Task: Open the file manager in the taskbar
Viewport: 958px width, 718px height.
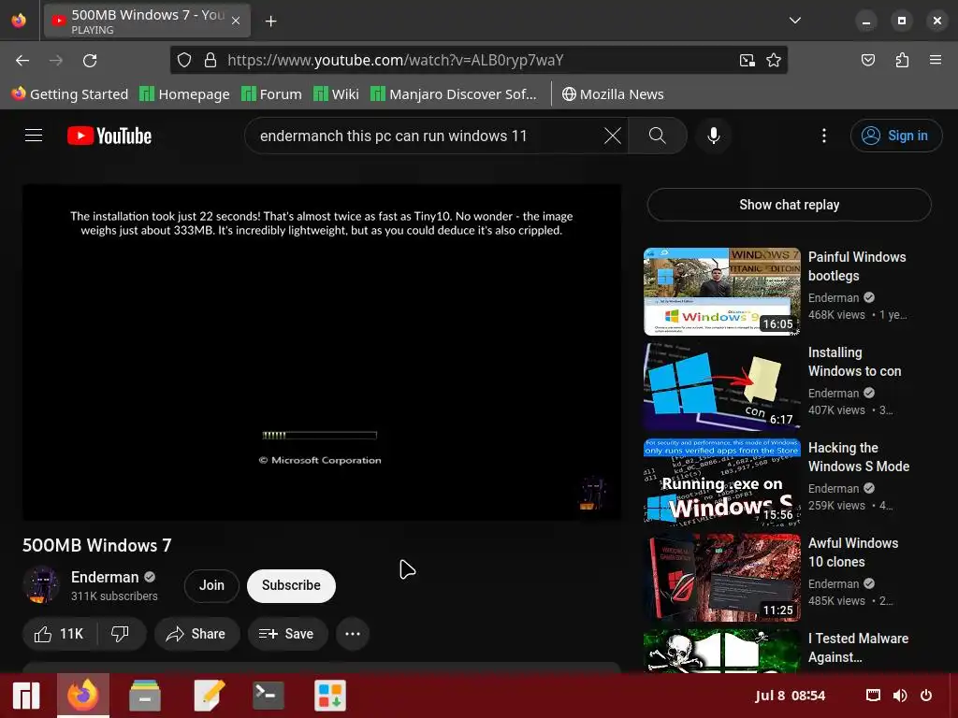Action: 145,696
